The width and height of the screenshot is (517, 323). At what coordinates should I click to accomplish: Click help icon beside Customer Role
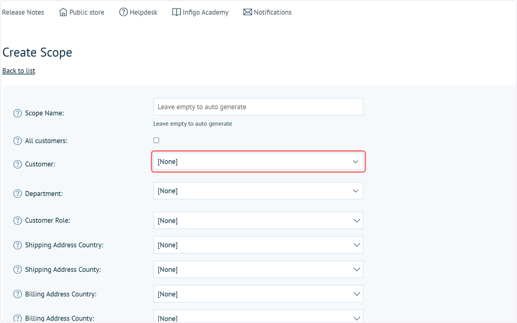tap(17, 221)
